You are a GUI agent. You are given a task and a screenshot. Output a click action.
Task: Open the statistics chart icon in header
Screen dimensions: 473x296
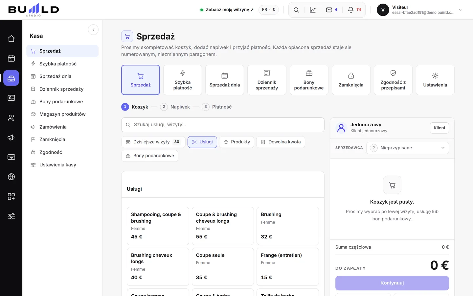(x=313, y=10)
